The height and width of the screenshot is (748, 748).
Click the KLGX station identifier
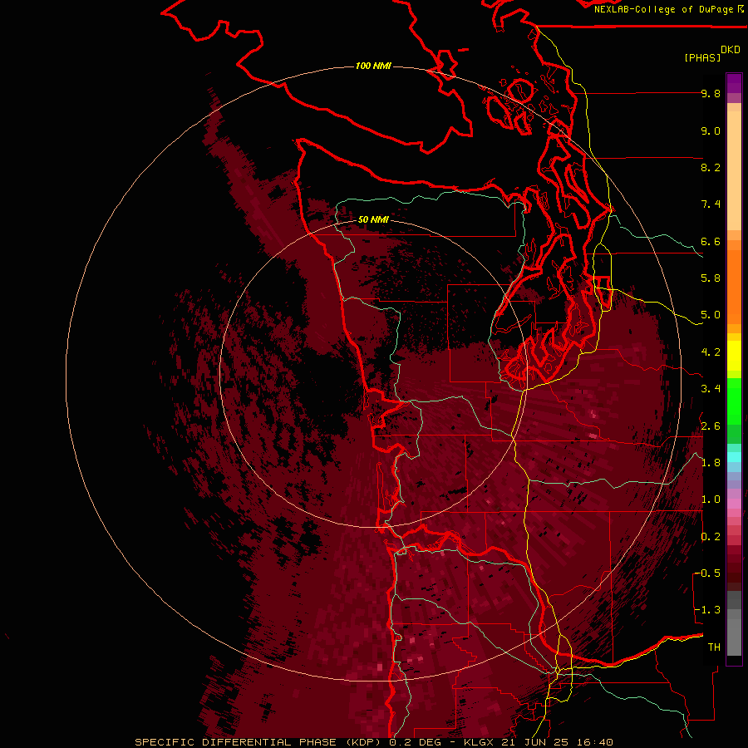tap(478, 742)
